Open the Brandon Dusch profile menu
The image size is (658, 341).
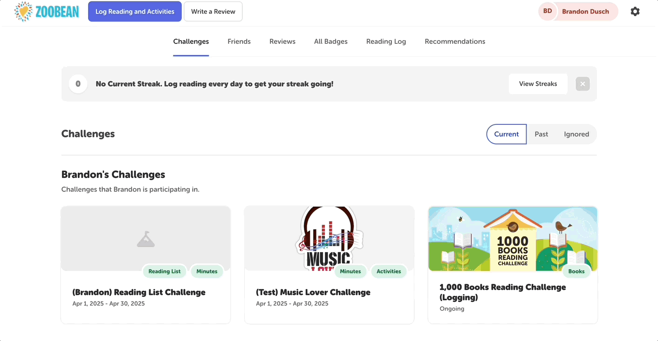(585, 12)
